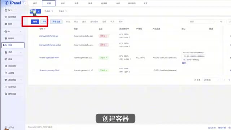This screenshot has height=130, width=231.
Task: Sort by the Name (名称) column header arrows
Action: (x=45, y=29)
